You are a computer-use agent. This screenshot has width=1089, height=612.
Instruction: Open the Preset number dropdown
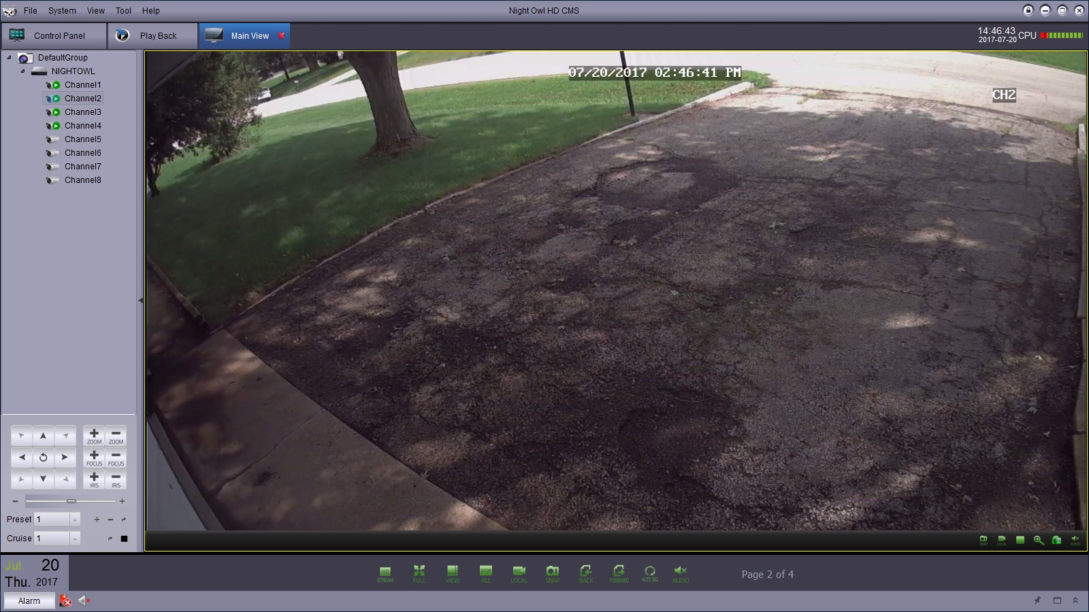tap(75, 520)
